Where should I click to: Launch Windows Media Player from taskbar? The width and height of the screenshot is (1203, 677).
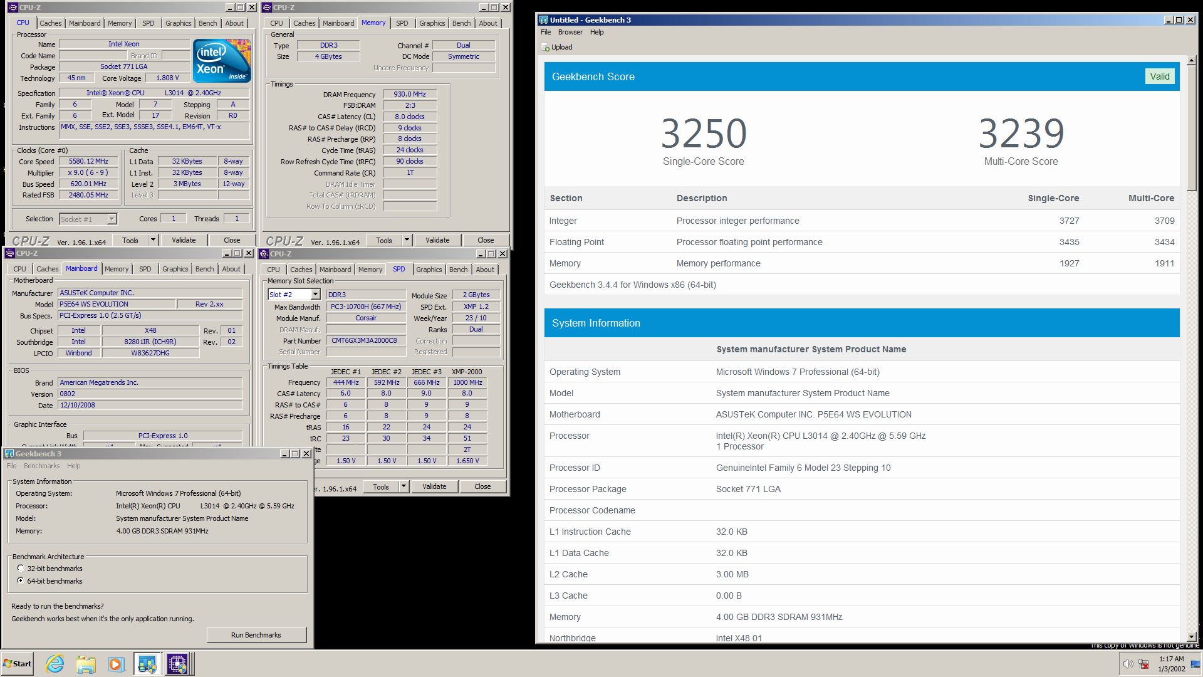[x=116, y=663]
